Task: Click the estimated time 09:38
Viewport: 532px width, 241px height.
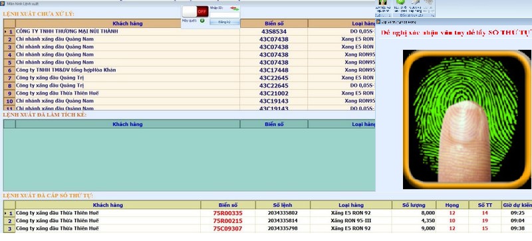Action: click(x=517, y=228)
